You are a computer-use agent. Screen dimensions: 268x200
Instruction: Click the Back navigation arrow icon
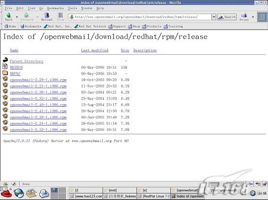[9, 15]
